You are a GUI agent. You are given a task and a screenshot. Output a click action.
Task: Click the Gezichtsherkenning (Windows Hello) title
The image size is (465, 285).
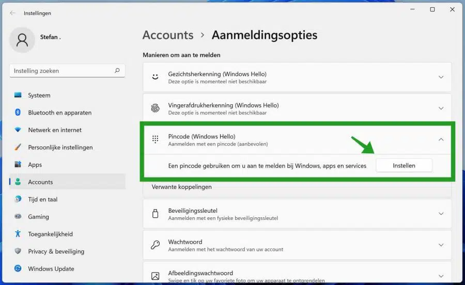tap(217, 74)
